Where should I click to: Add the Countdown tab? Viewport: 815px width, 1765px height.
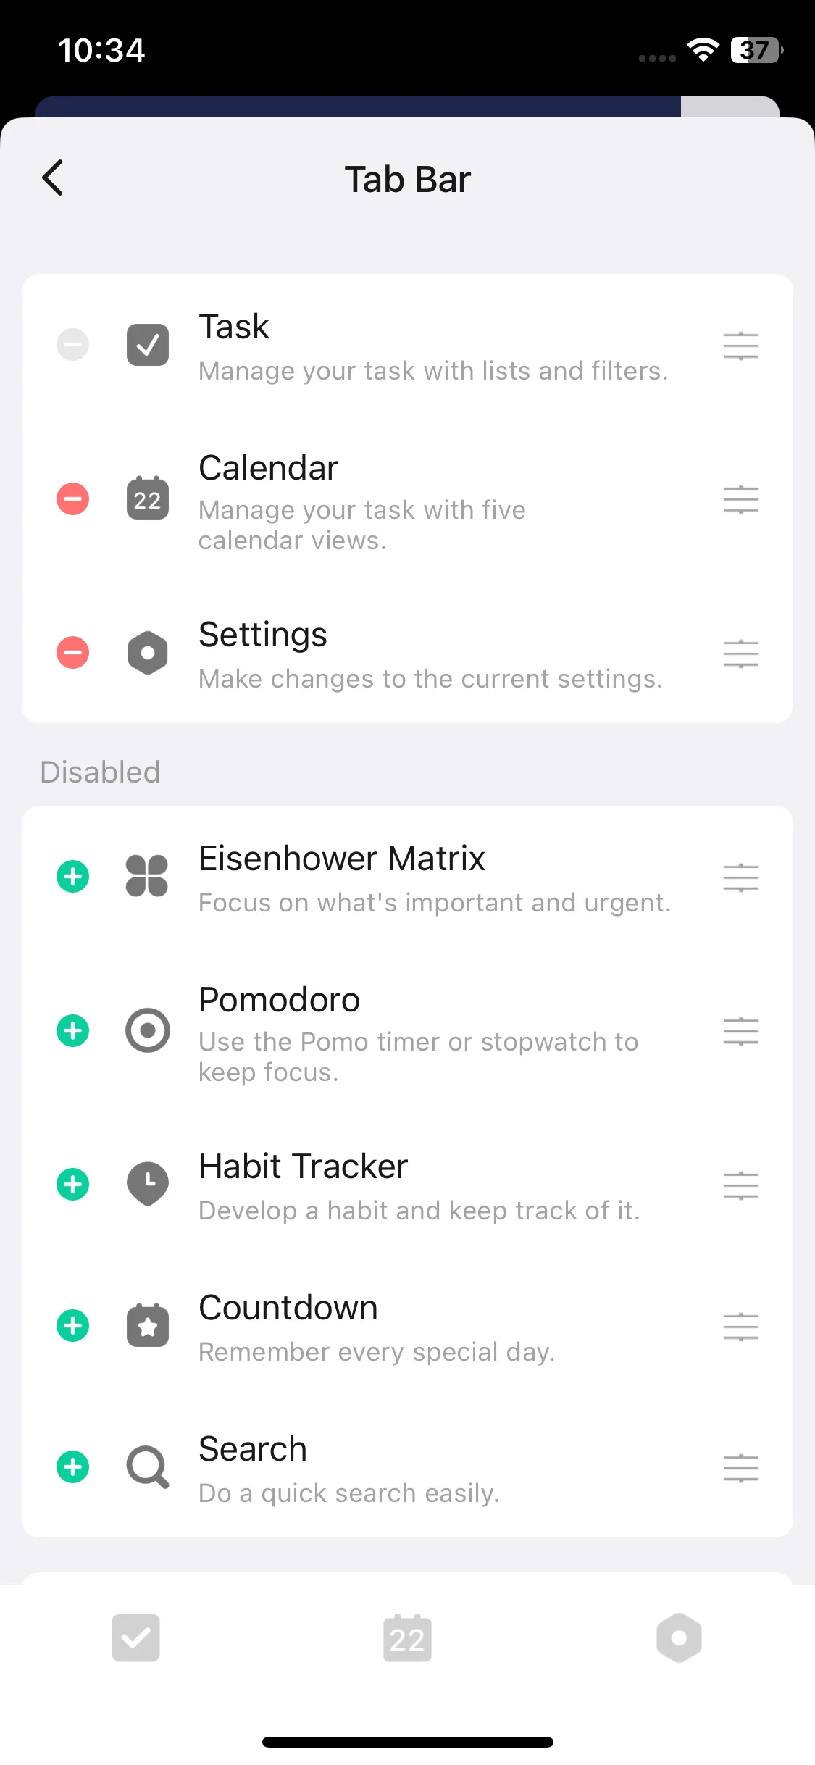pyautogui.click(x=73, y=1326)
